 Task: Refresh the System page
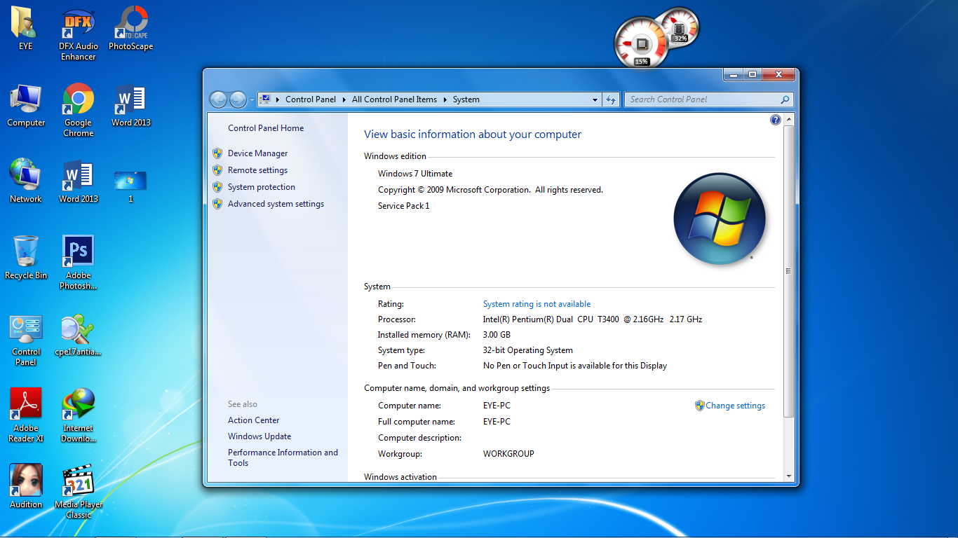[x=611, y=99]
